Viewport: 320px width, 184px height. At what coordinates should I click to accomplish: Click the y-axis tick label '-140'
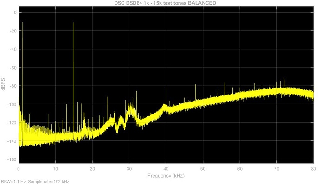tap(12, 141)
